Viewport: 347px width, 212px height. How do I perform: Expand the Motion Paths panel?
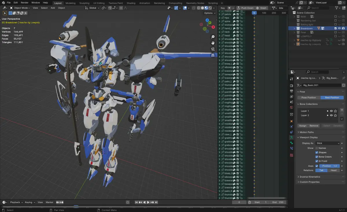(x=307, y=132)
